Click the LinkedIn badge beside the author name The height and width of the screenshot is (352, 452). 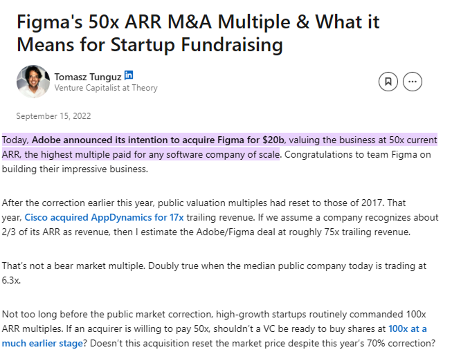point(128,75)
